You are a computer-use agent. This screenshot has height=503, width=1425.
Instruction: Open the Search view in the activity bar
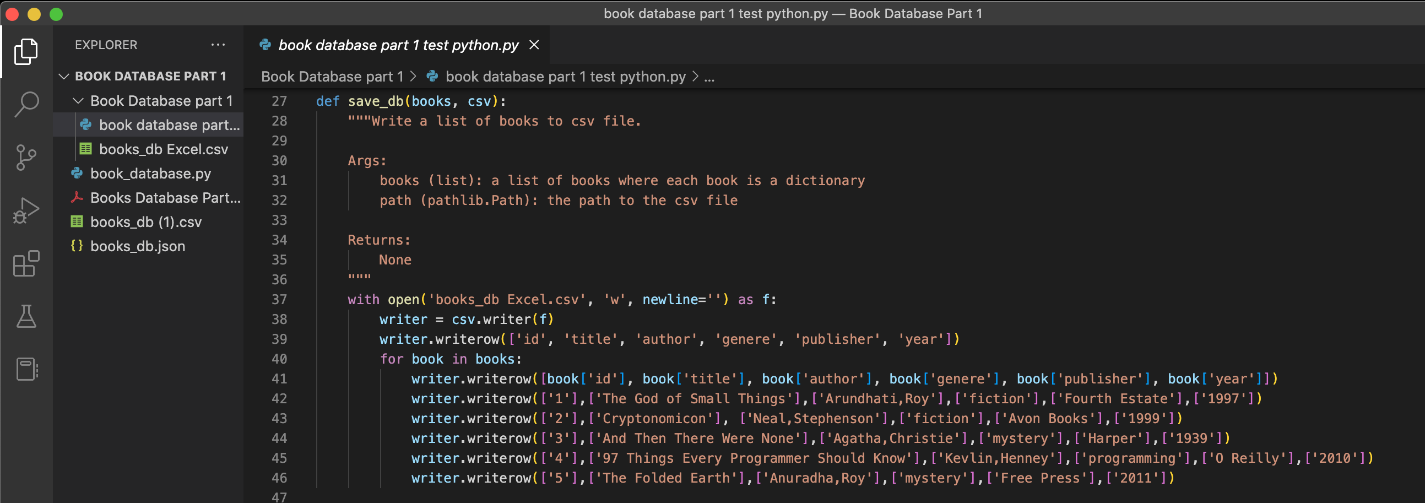[x=26, y=104]
